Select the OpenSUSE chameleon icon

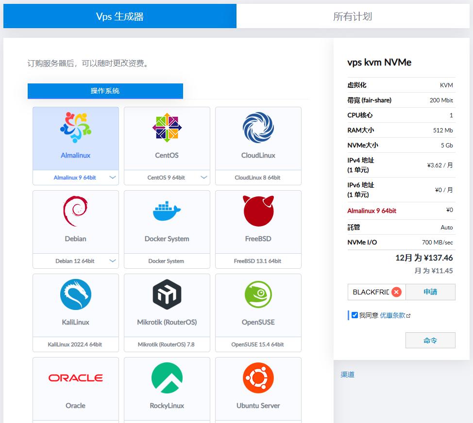click(x=258, y=294)
